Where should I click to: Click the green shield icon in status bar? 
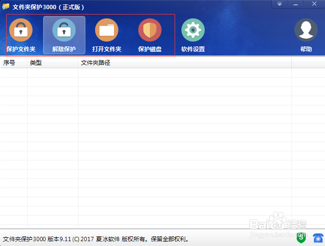[301, 238]
